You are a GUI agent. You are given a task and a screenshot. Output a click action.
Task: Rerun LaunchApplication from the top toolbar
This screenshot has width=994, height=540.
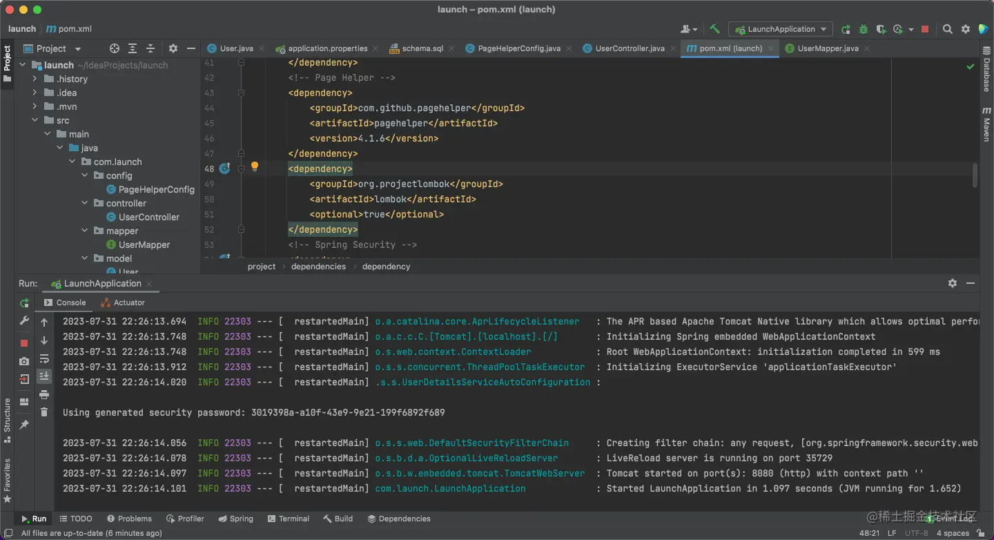[846, 29]
